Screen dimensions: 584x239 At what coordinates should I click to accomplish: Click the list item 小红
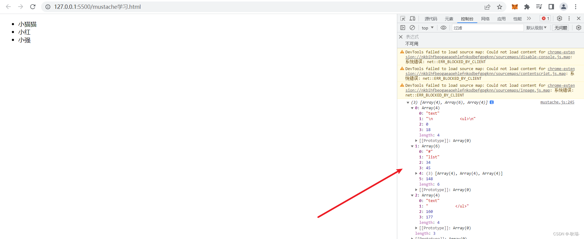pos(24,32)
